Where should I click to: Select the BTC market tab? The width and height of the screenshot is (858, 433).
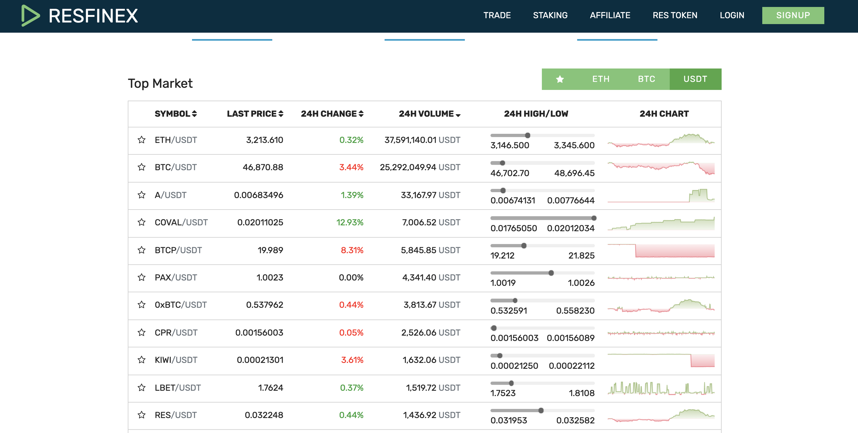(x=646, y=79)
